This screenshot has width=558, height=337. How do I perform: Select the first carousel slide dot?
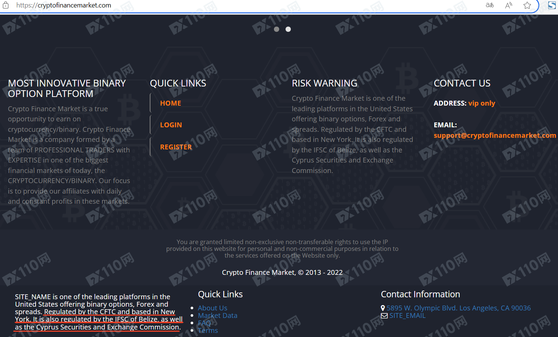point(277,29)
